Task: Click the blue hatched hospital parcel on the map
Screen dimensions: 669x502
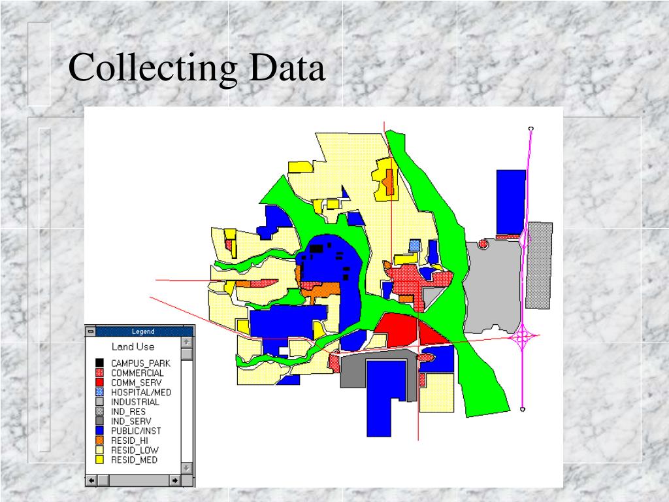Action: coord(415,245)
